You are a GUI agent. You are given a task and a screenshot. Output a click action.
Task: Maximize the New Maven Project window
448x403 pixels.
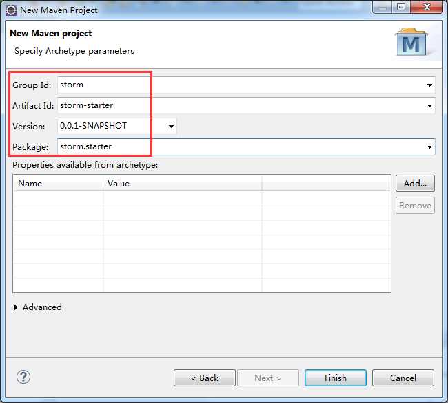tap(401, 7)
